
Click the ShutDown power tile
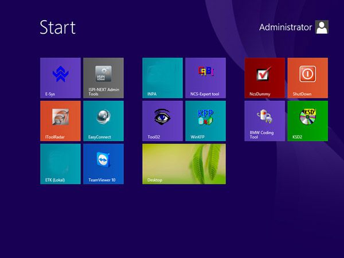pyautogui.click(x=307, y=78)
